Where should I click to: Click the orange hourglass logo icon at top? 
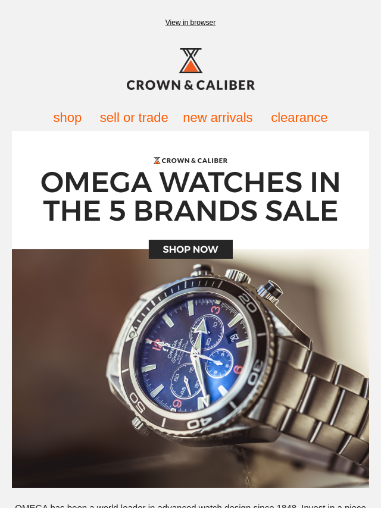(x=190, y=61)
